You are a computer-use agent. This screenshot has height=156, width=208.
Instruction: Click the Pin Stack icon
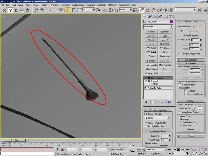[x=146, y=102]
